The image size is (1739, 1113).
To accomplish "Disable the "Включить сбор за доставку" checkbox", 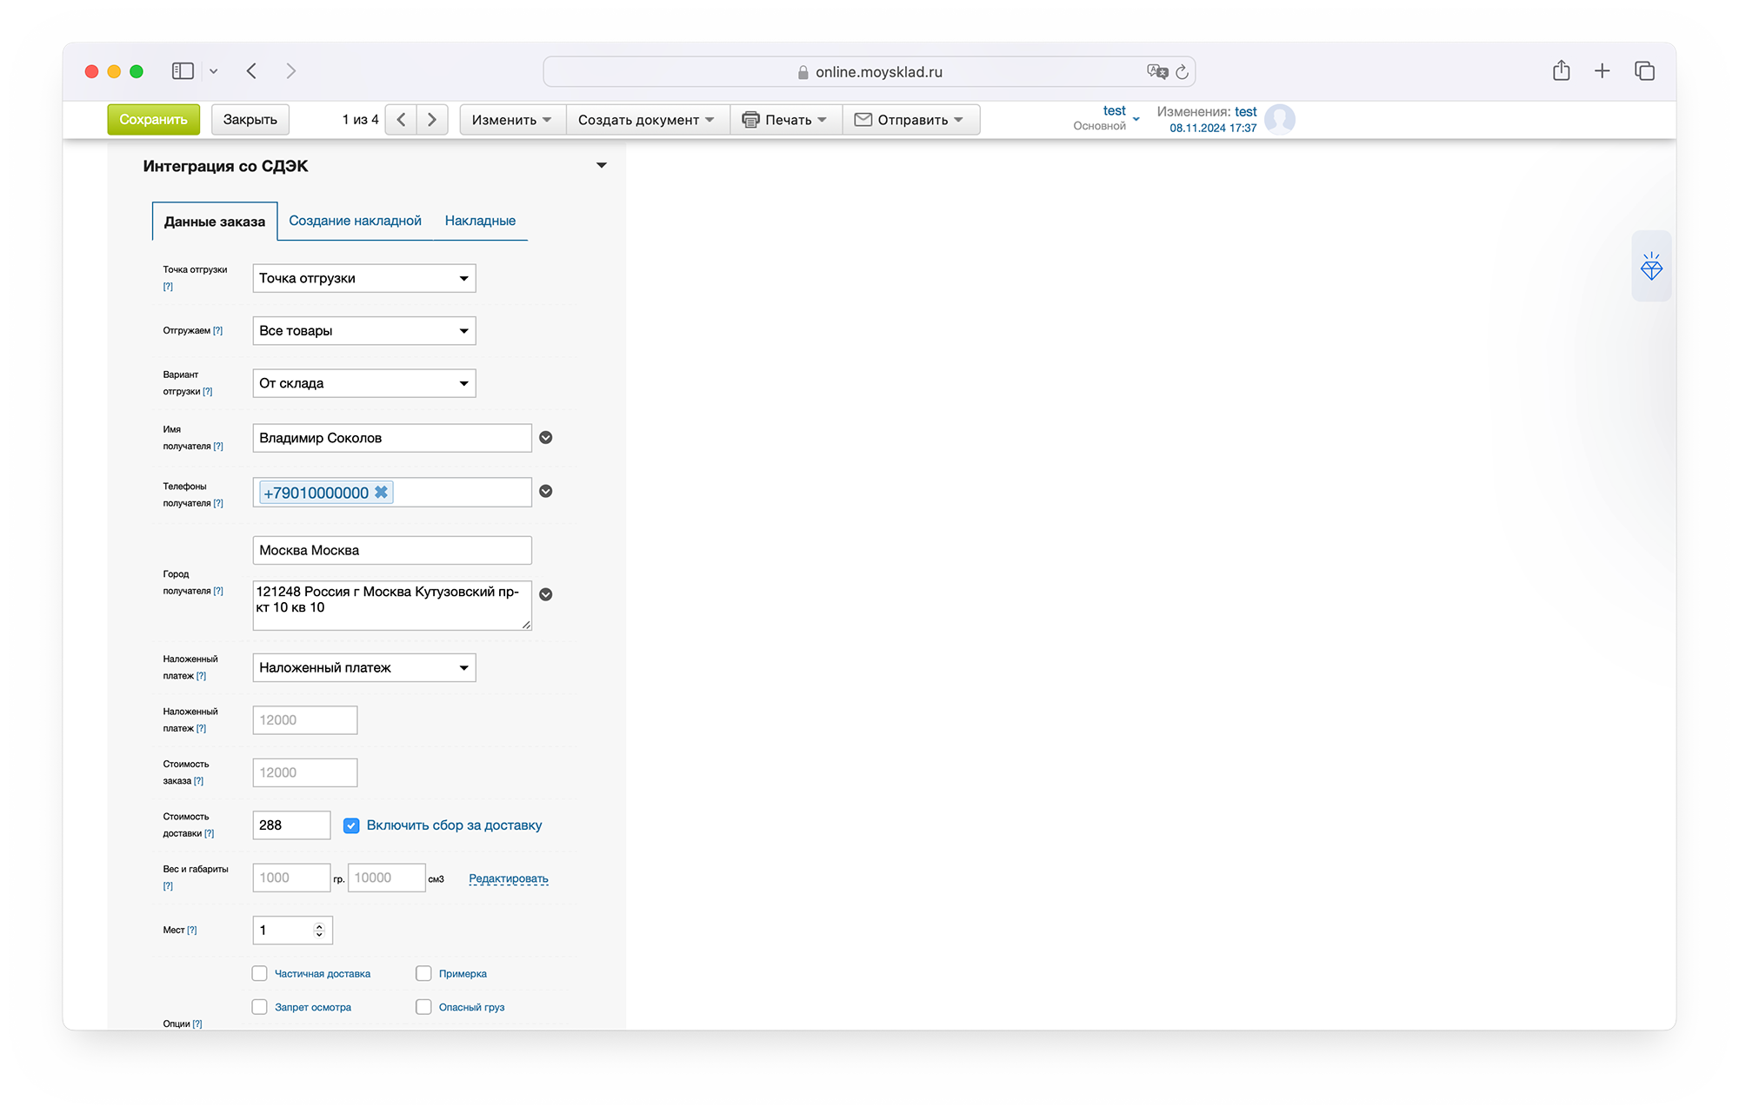I will pos(351,825).
